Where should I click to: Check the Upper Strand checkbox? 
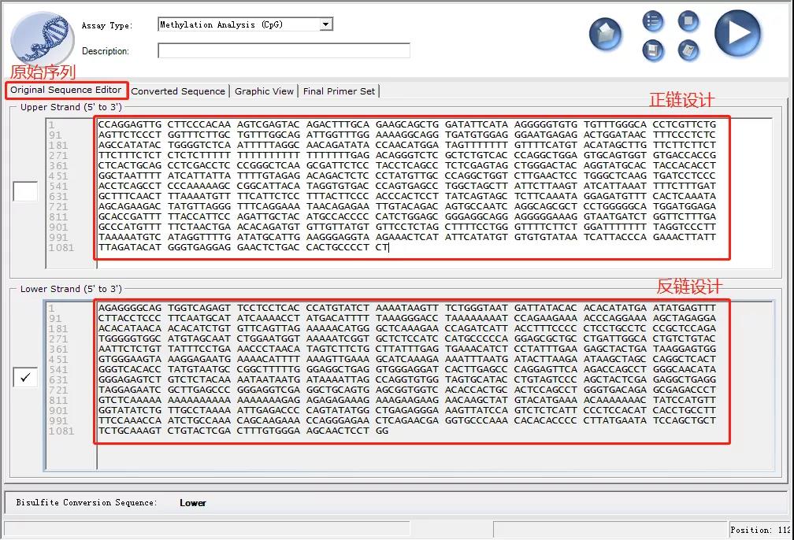coord(25,191)
